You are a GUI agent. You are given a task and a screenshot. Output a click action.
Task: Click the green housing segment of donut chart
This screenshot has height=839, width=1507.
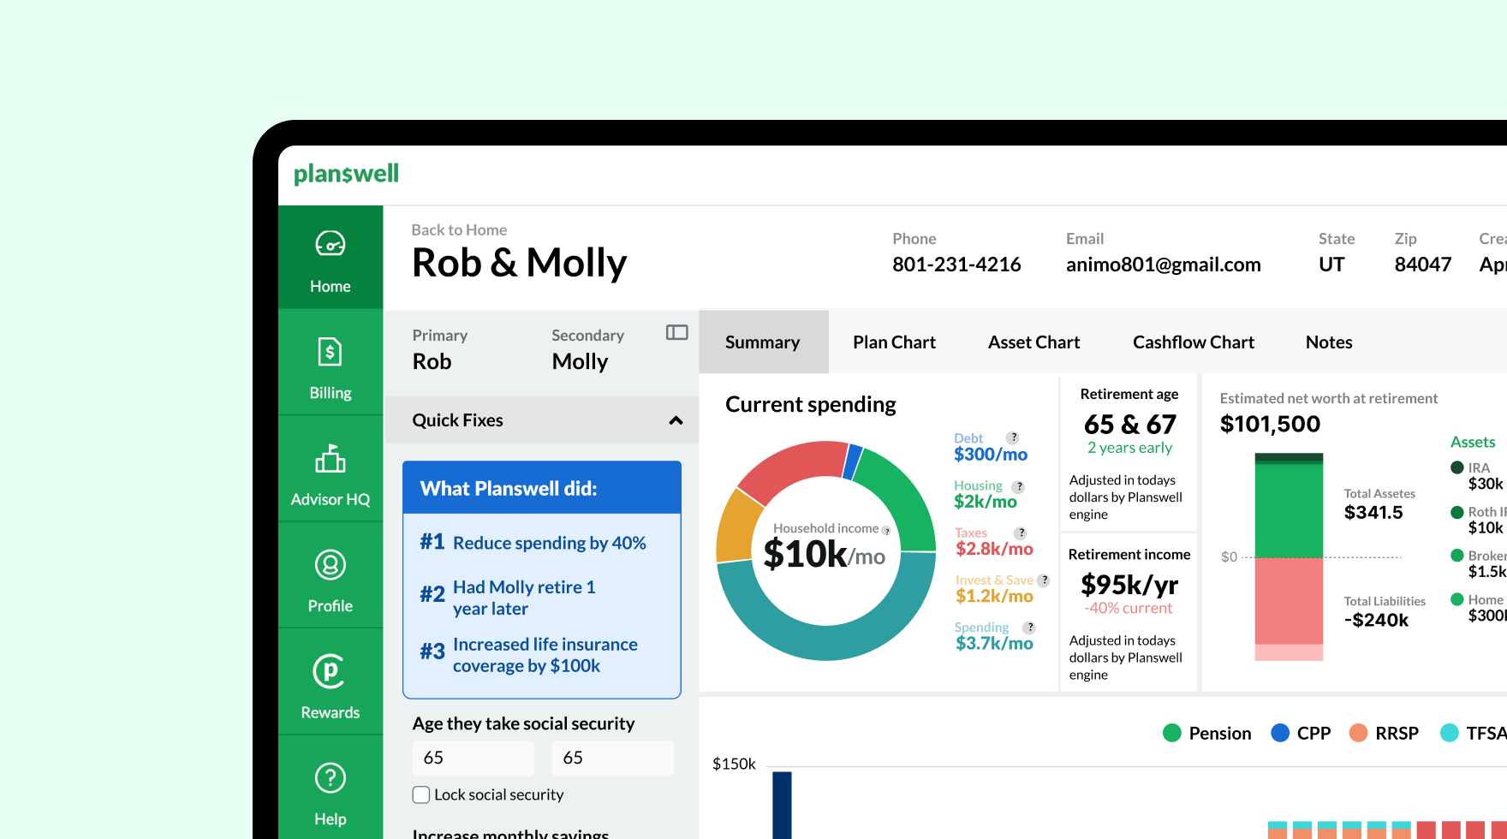click(906, 495)
